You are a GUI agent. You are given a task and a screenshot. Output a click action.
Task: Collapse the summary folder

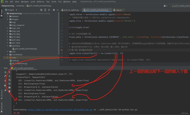[x=7, y=46]
